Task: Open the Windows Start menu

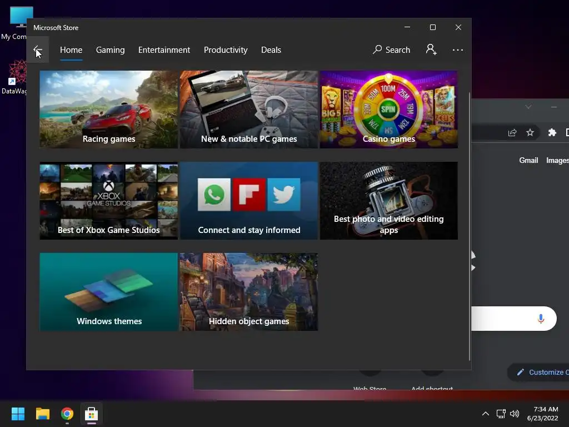Action: point(18,414)
